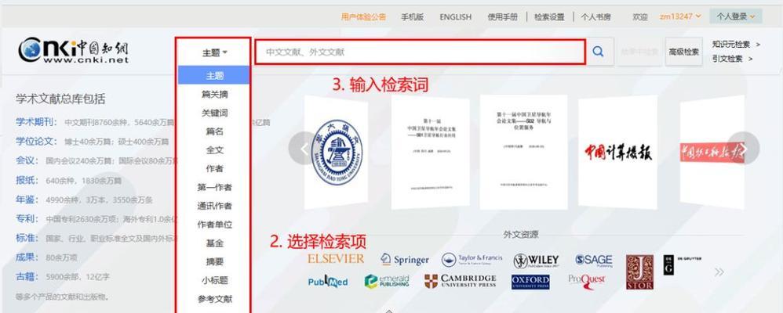Select 第一作者 search field option

coord(213,187)
